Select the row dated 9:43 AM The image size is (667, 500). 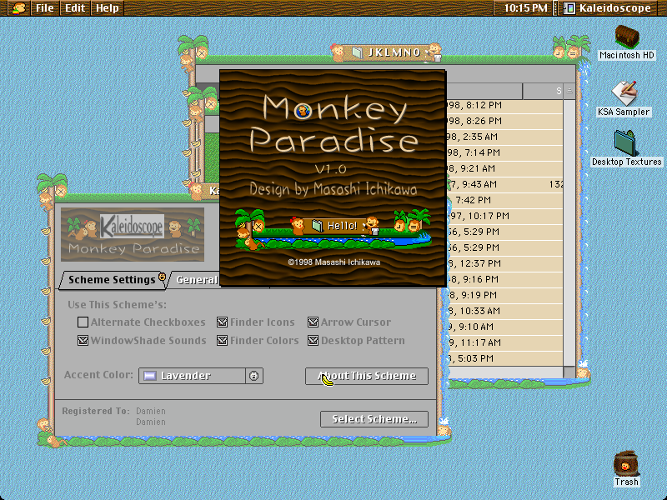point(504,184)
